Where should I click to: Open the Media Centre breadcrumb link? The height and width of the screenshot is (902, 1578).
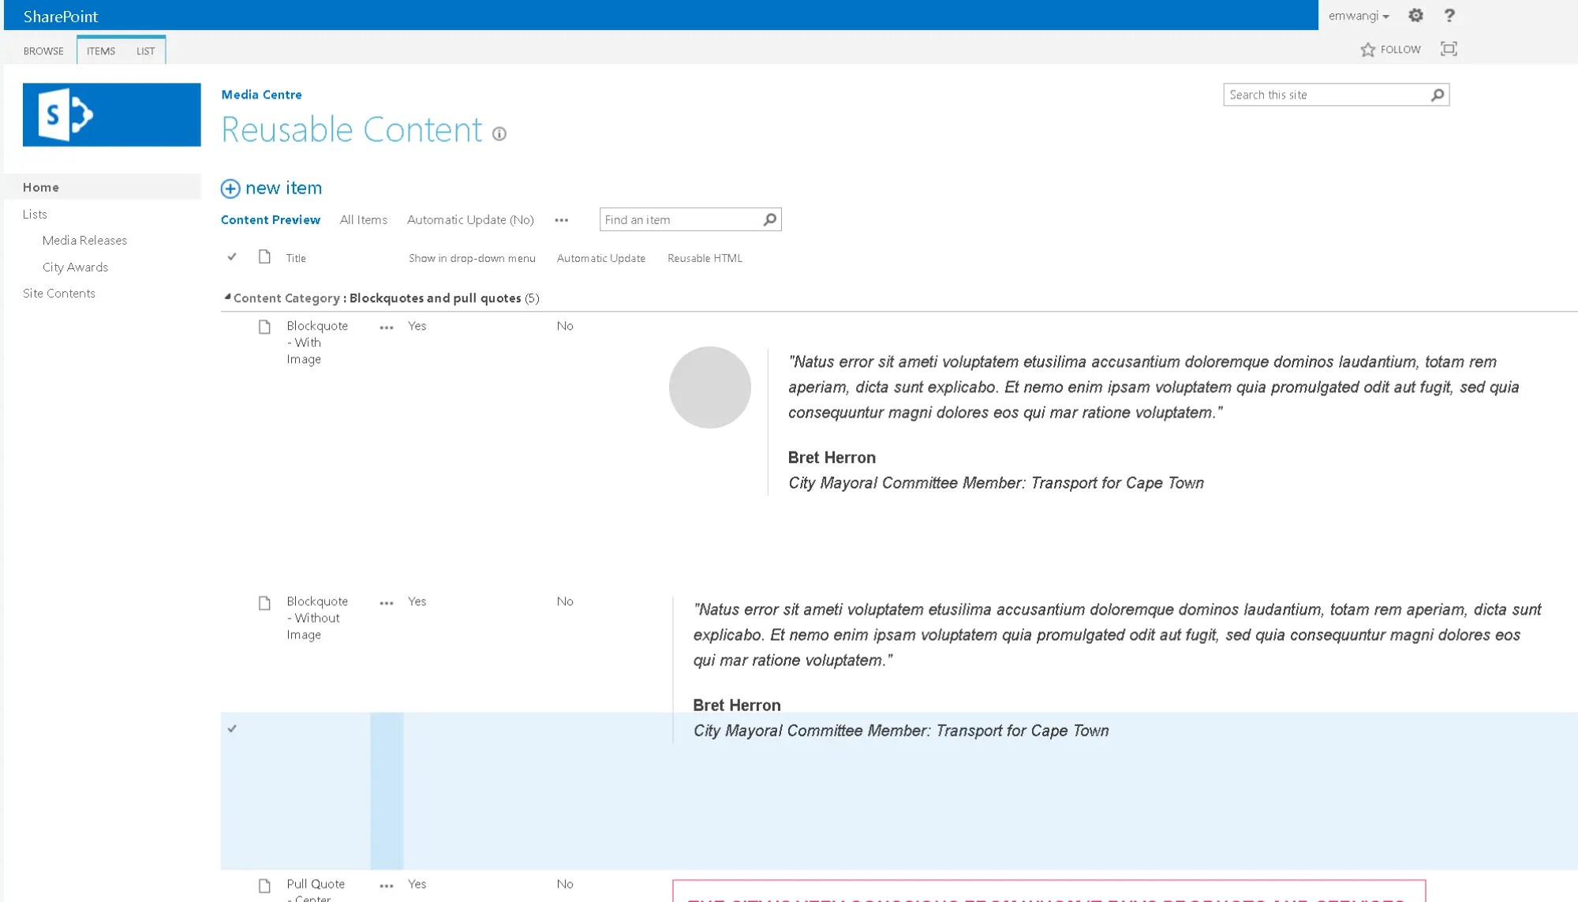point(261,95)
